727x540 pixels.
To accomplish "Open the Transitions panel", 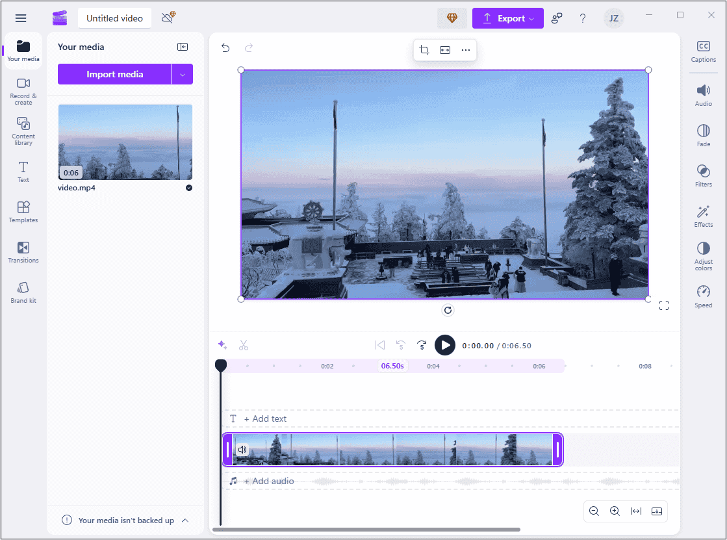I will [23, 252].
